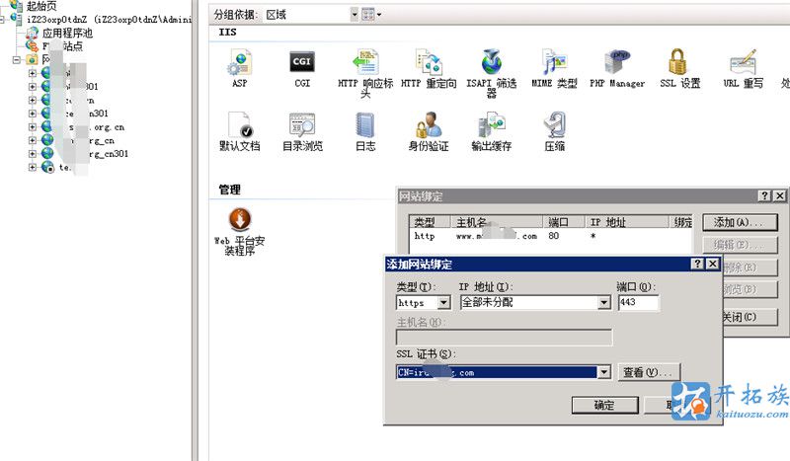790x461 pixels.
Task: Click 查看(V)... certificate button
Action: pyautogui.click(x=648, y=372)
